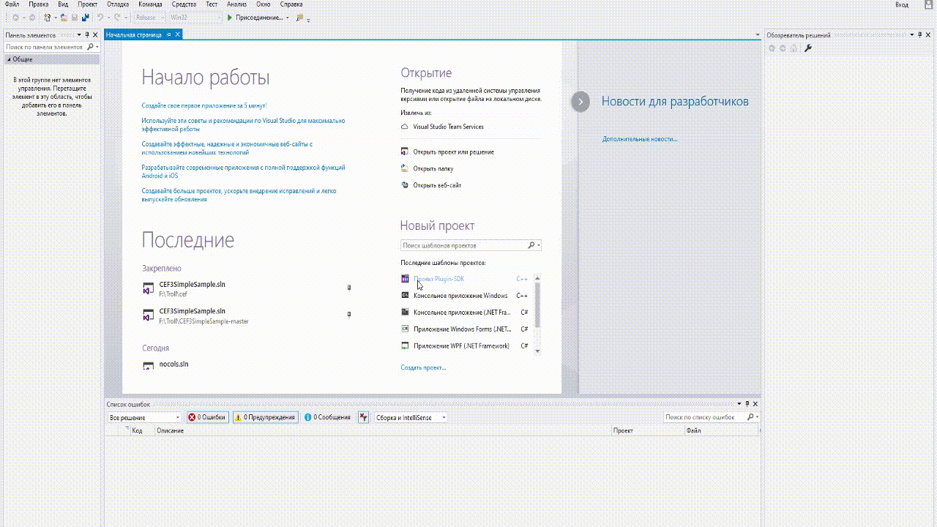Click Visual Studio Team Services cloud icon
The image size is (937, 527).
(x=405, y=127)
